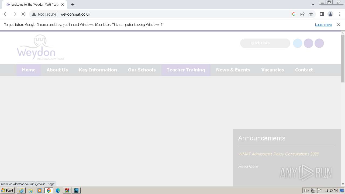The height and width of the screenshot is (194, 345).
Task: Open the media player taskbar icon
Action: [x=40, y=190]
